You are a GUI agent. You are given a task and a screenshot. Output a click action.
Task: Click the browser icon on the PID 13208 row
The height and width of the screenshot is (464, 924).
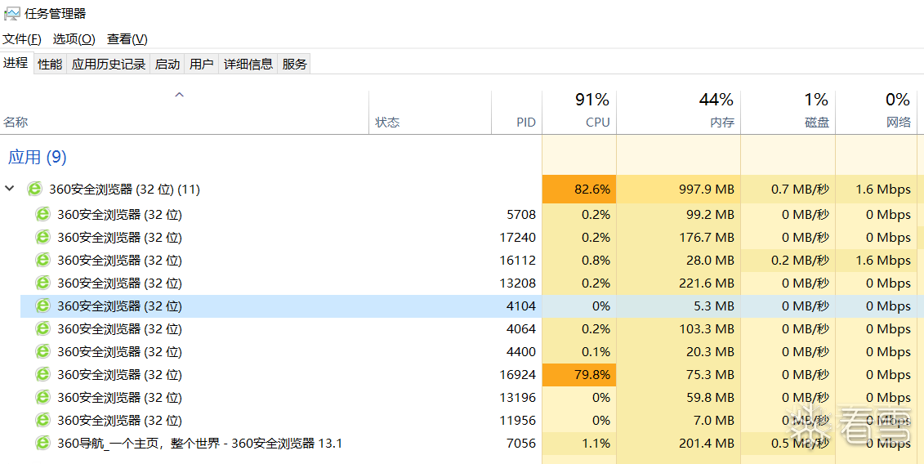coord(42,283)
